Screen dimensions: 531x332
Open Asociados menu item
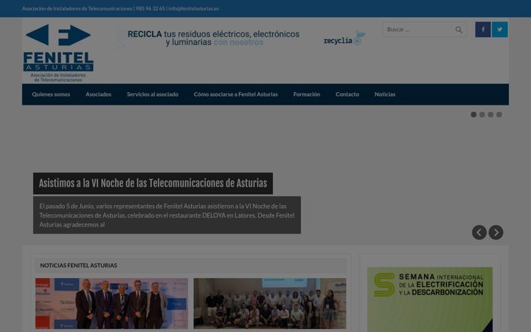pos(99,94)
